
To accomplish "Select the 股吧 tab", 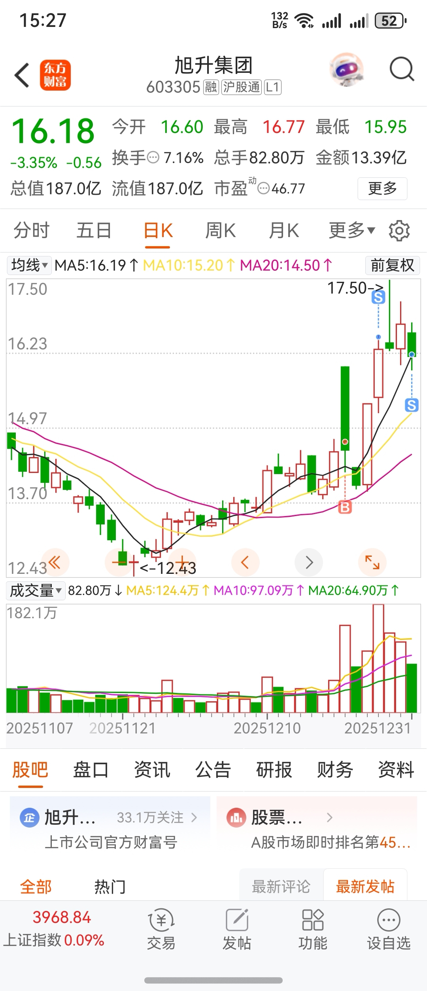I will pos(30,769).
